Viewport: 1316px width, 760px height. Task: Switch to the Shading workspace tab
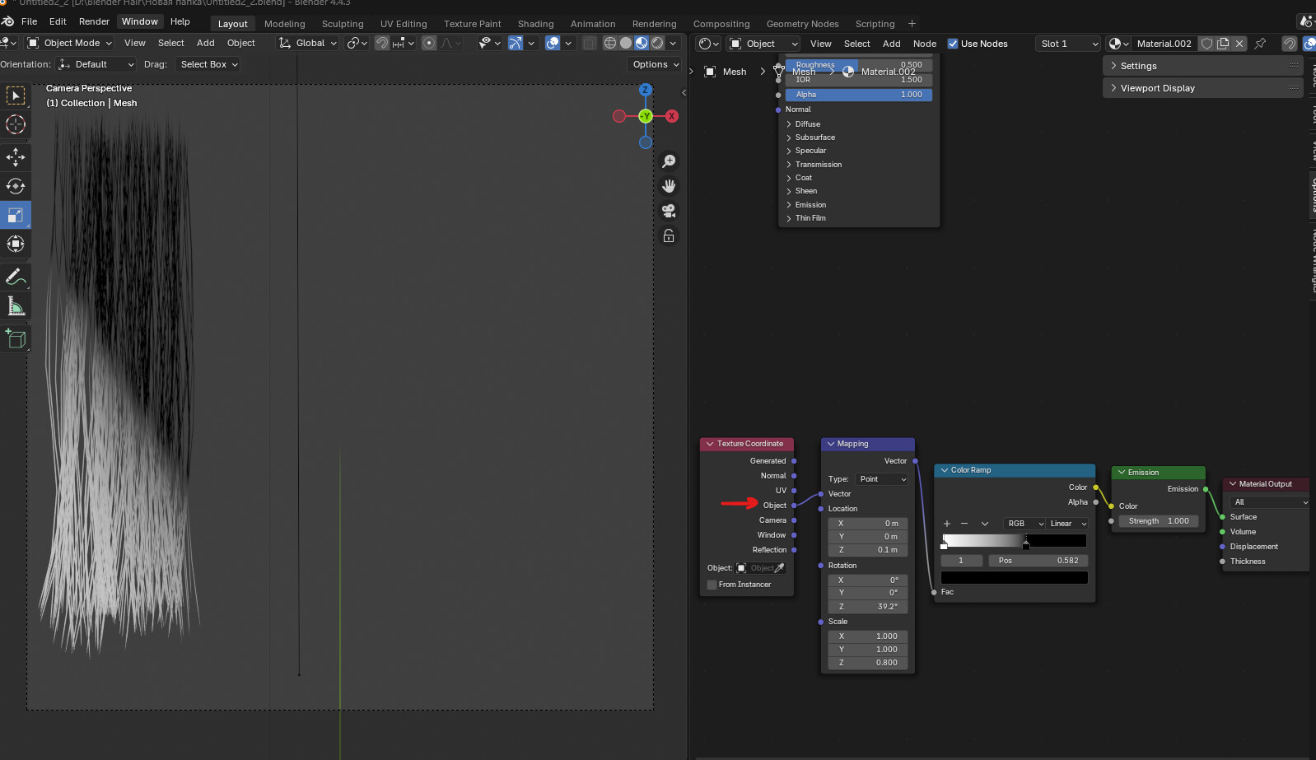535,24
